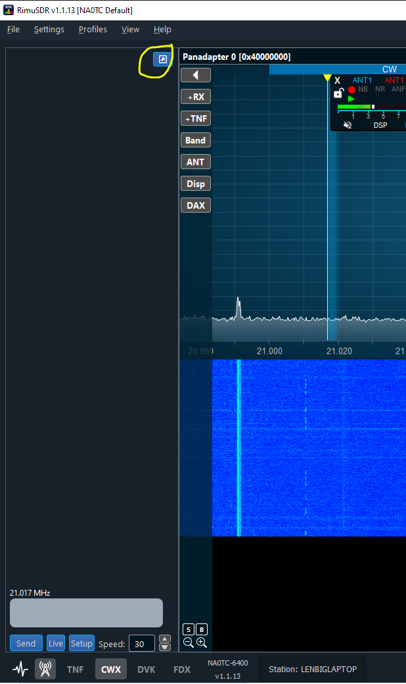This screenshot has height=684, width=406.
Task: Toggle the NR noise reduction
Action: click(x=380, y=89)
